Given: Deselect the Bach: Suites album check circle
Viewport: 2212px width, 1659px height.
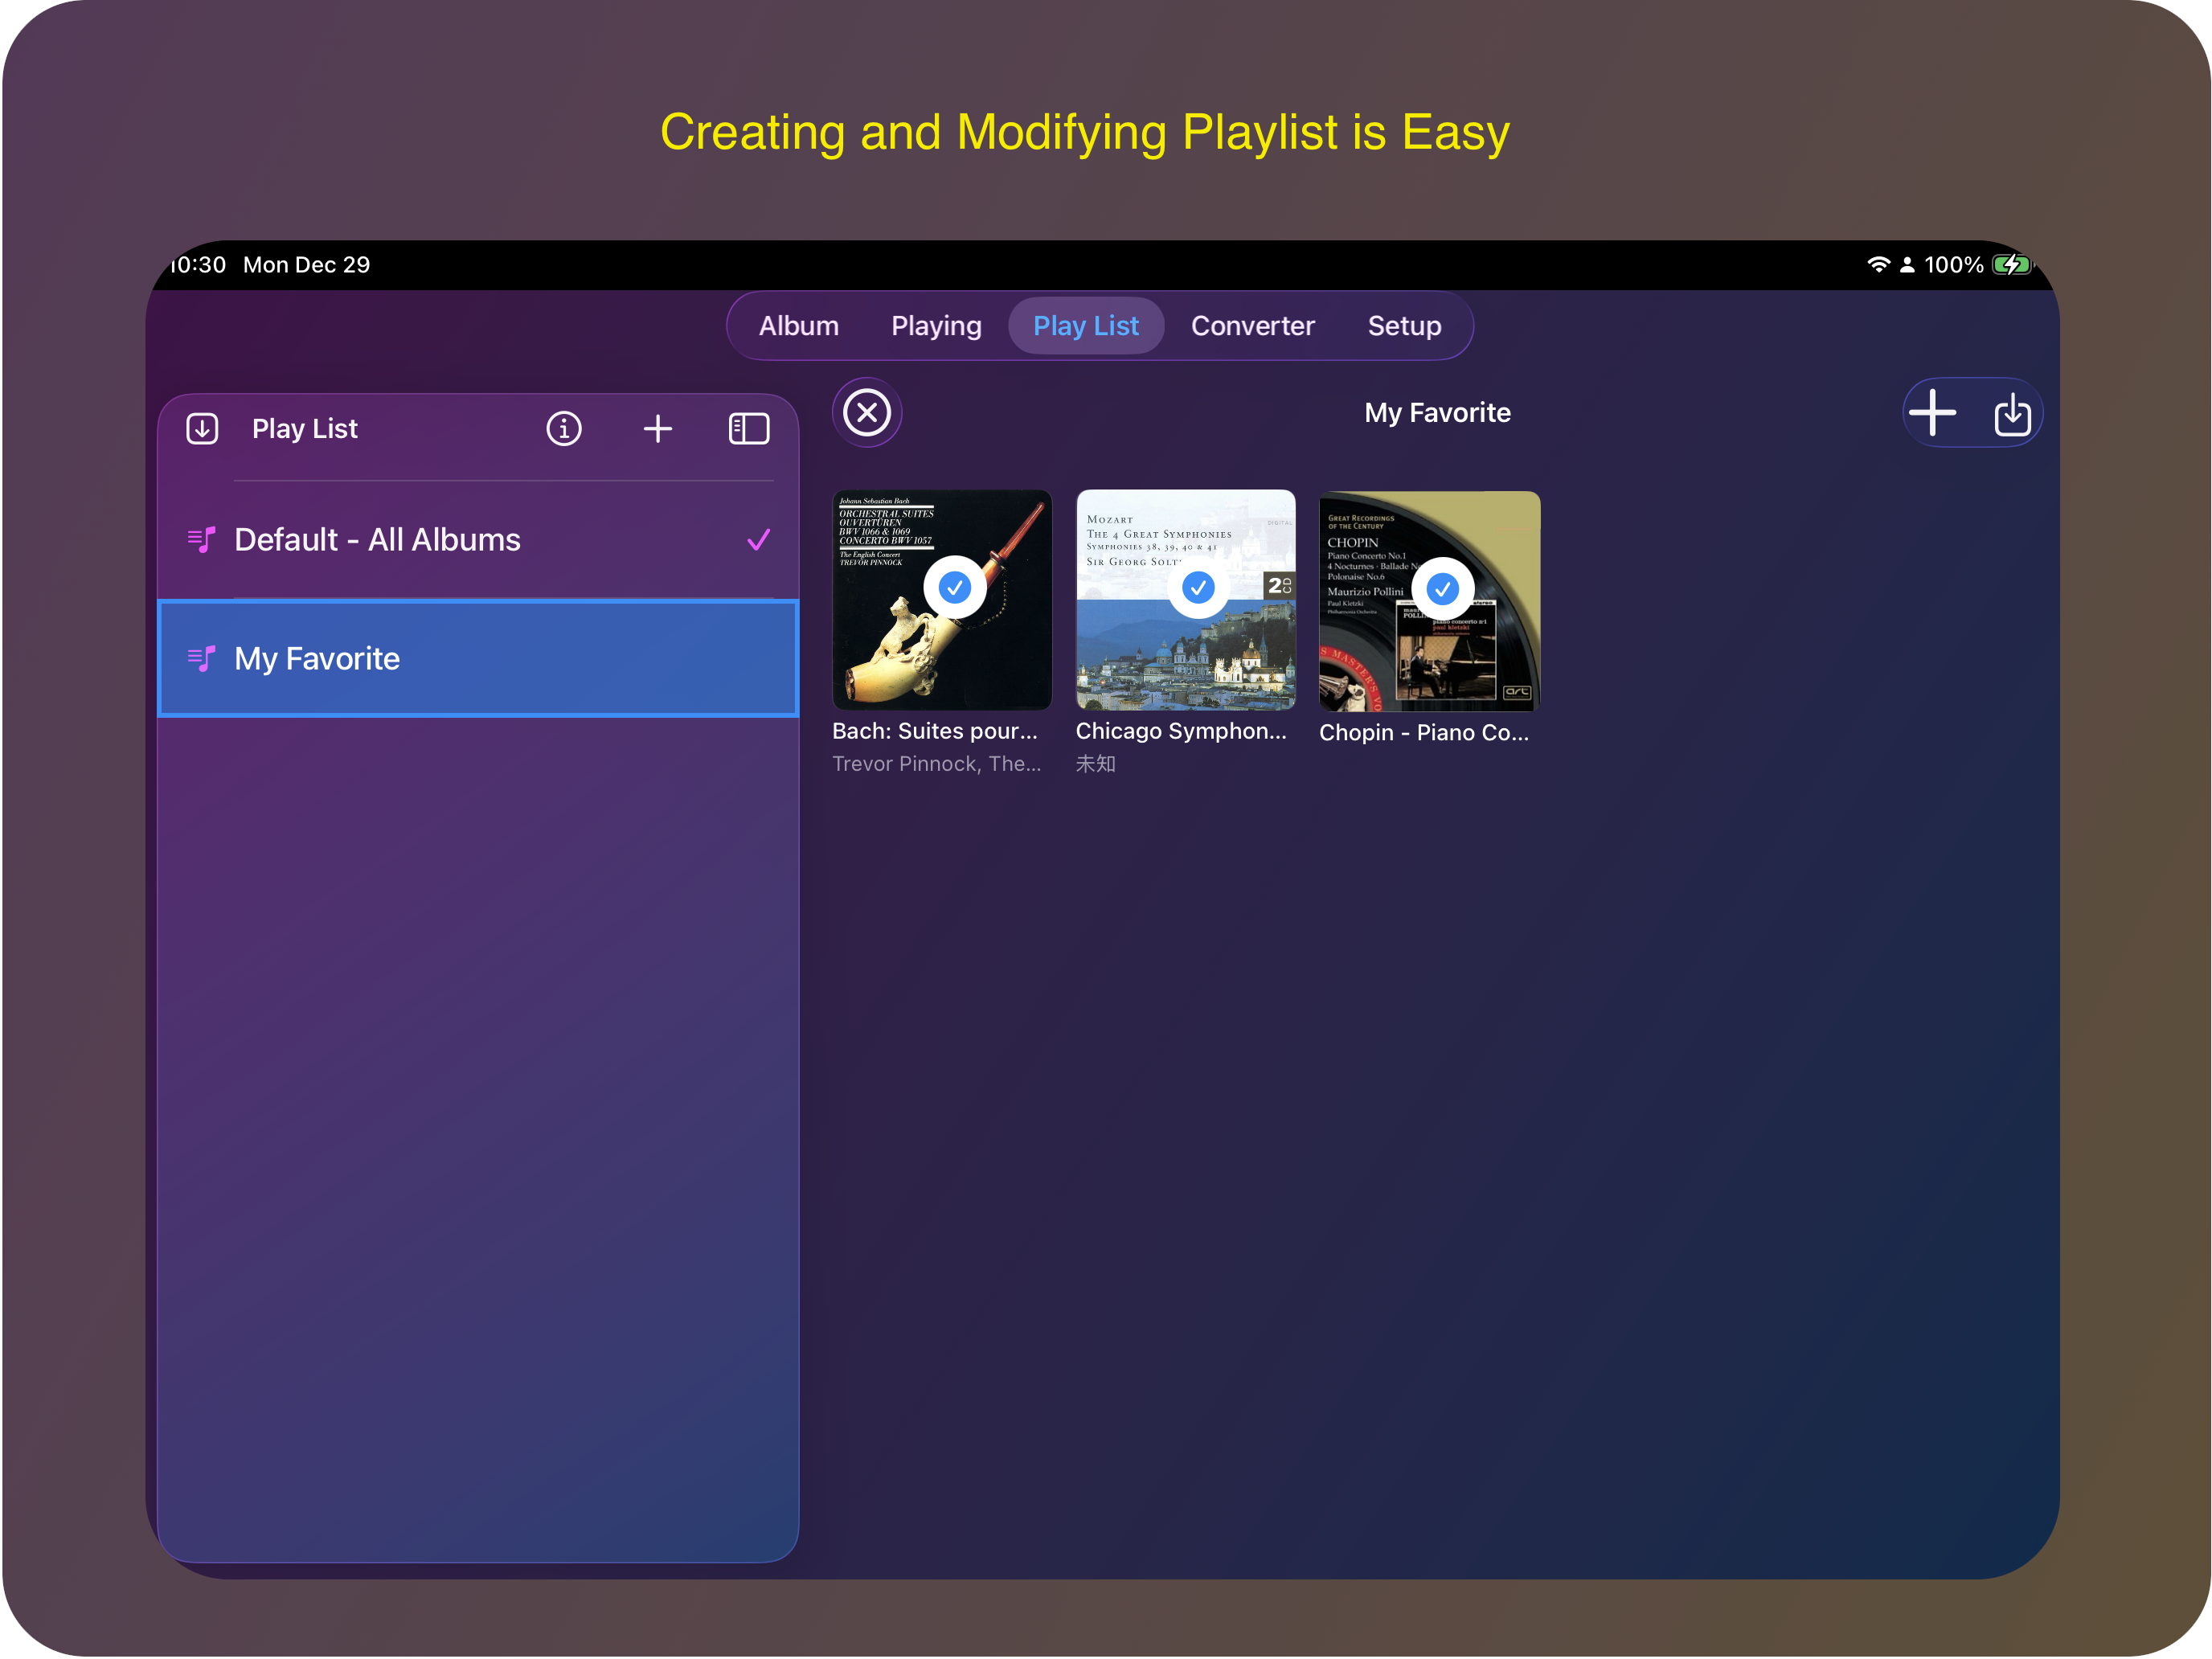Looking at the screenshot, I should [x=955, y=588].
